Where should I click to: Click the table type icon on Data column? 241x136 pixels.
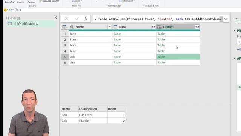click(x=116, y=27)
